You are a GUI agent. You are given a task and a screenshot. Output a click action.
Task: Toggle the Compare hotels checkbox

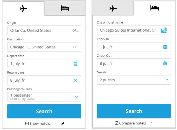(x=116, y=123)
